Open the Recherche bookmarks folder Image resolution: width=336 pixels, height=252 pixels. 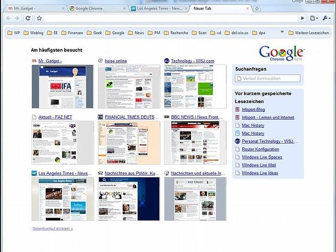(x=176, y=33)
